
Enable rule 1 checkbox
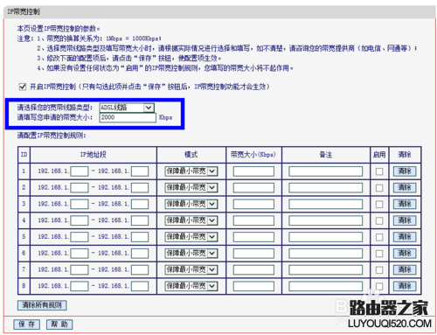(379, 171)
